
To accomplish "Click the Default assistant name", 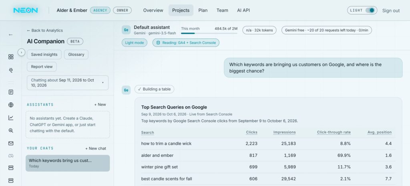I will pyautogui.click(x=152, y=27).
